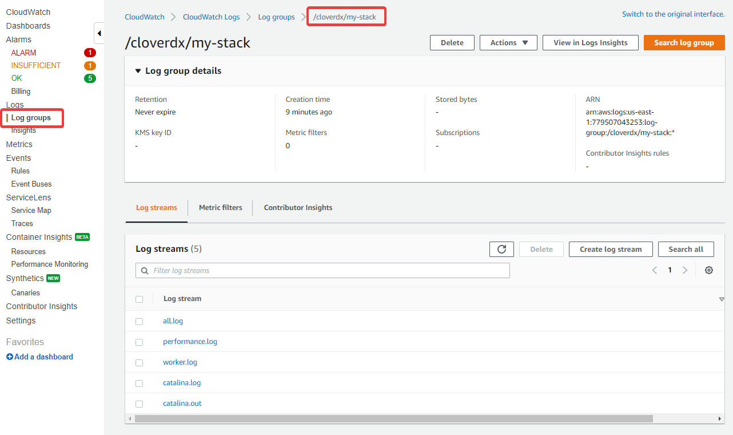
Task: Go to next page of log streams
Action: click(685, 270)
